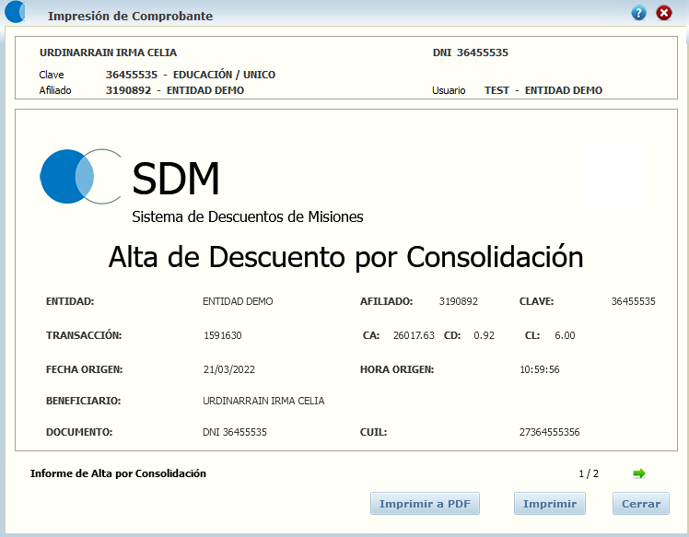The width and height of the screenshot is (689, 537).
Task: Click the Imprimir a PDF button
Action: click(425, 504)
